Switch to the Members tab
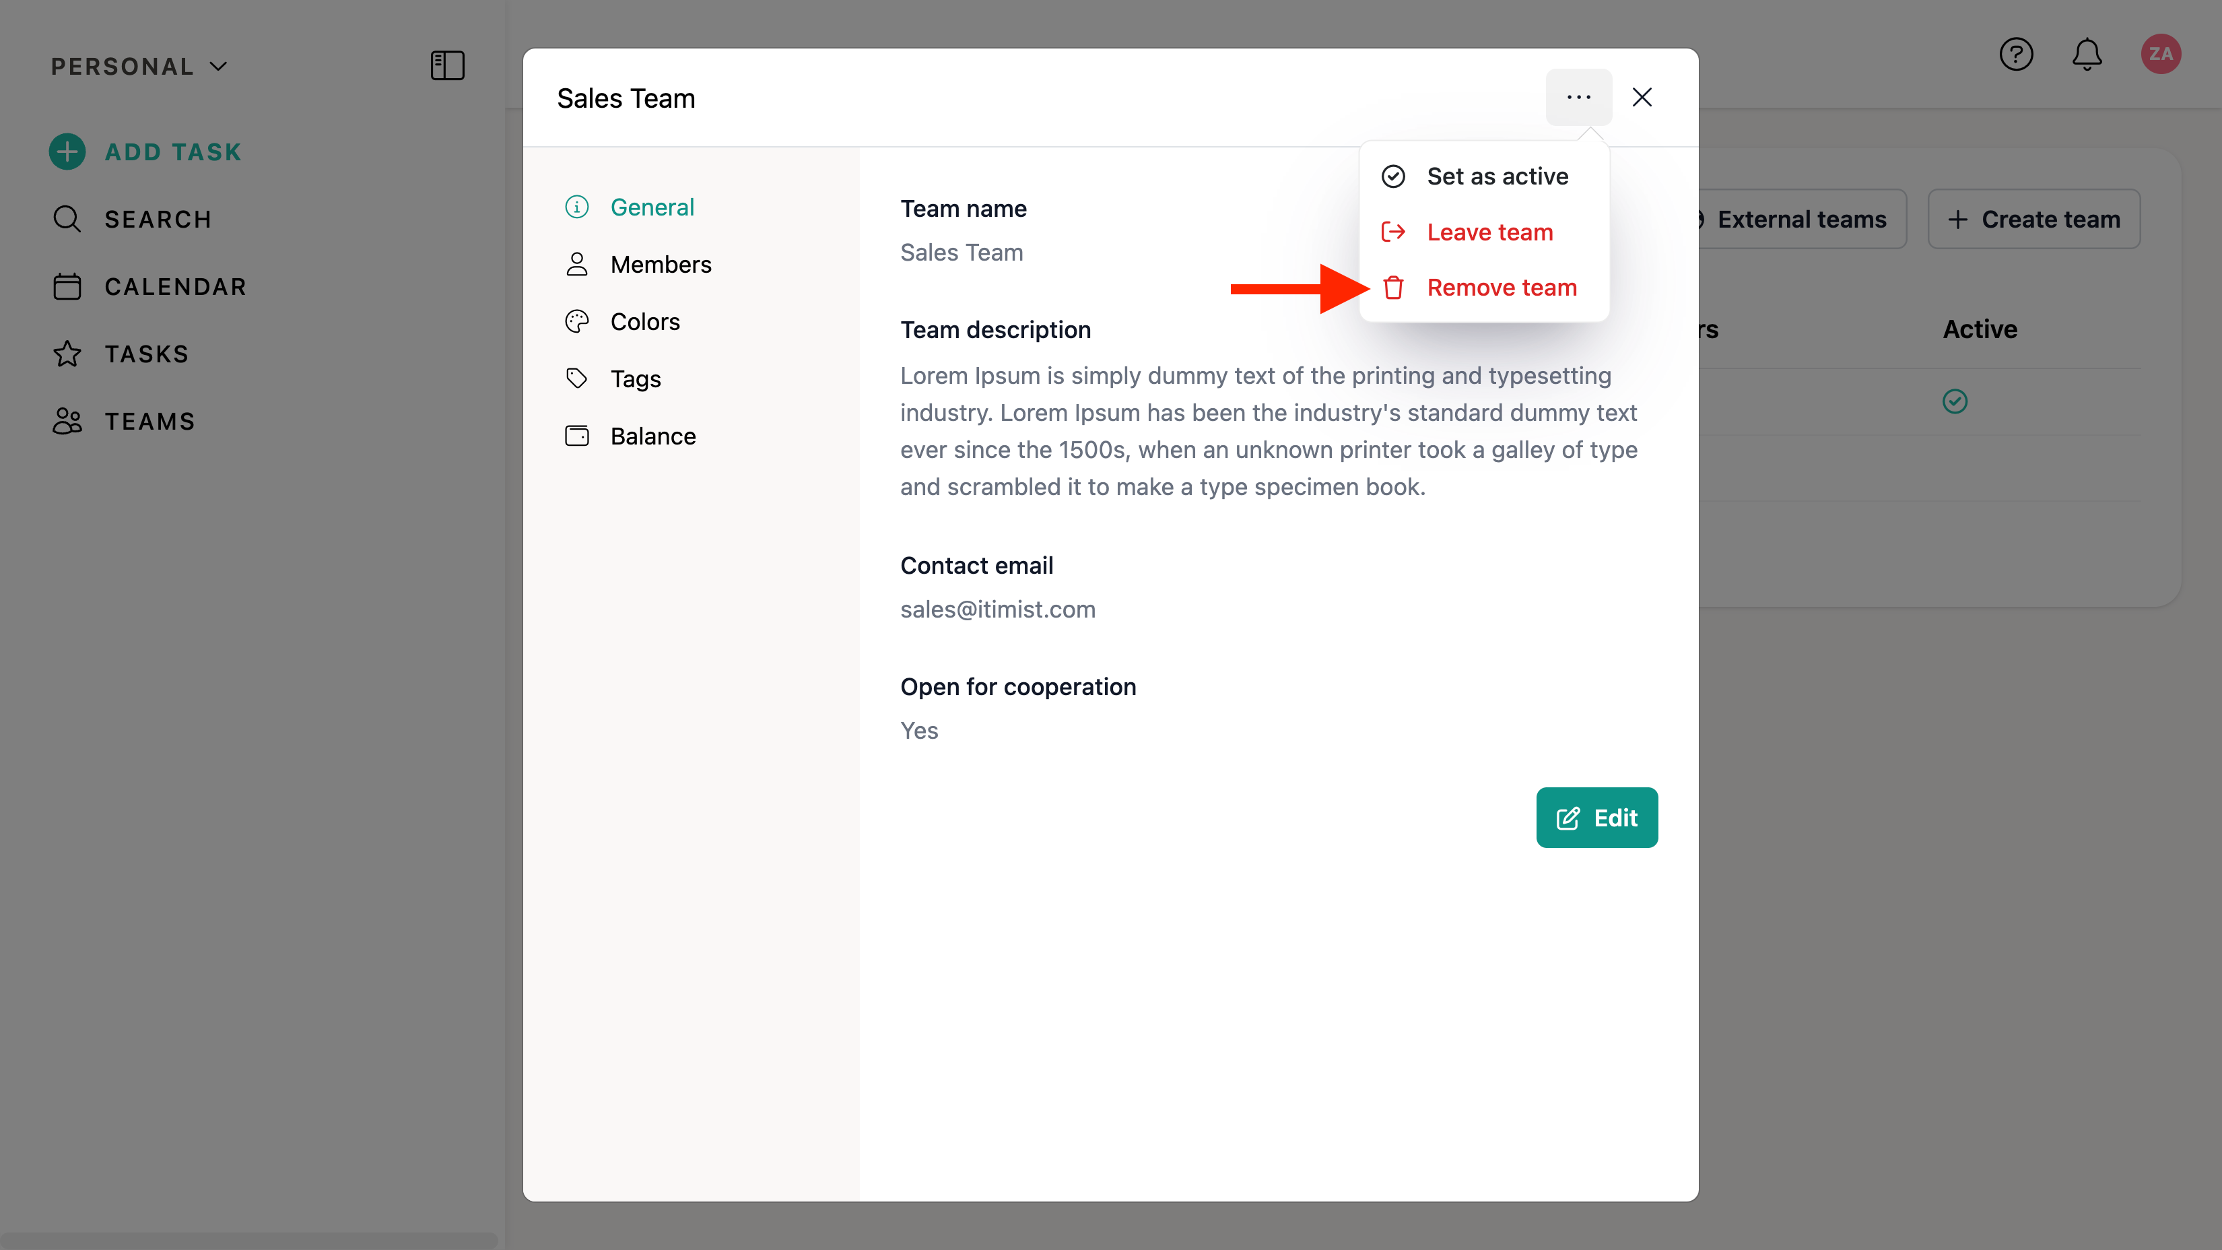 click(660, 264)
